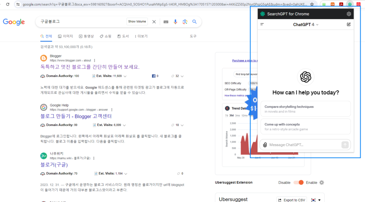The width and height of the screenshot is (365, 202).
Task: Click the How these metrics link
Action: click(236, 95)
